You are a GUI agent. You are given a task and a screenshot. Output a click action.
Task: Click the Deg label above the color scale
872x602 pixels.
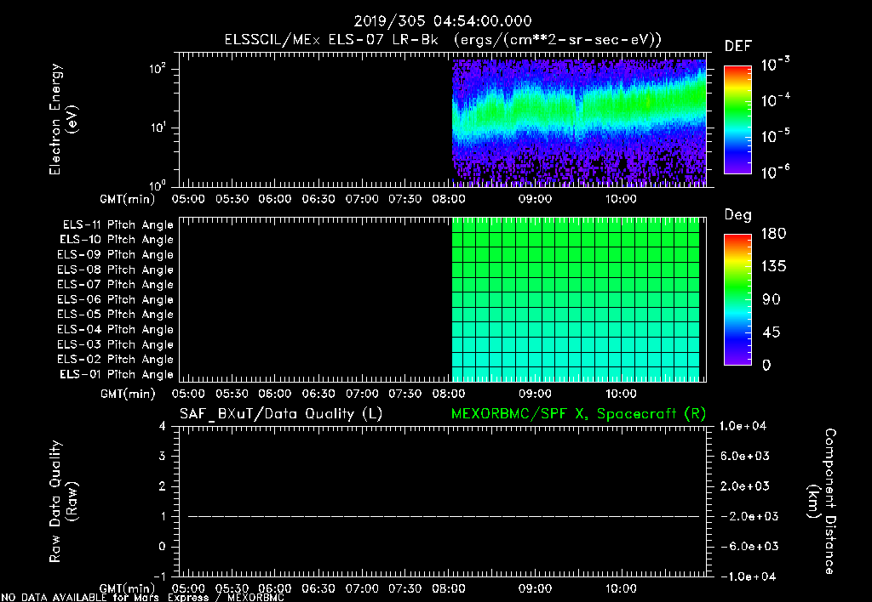(x=738, y=215)
